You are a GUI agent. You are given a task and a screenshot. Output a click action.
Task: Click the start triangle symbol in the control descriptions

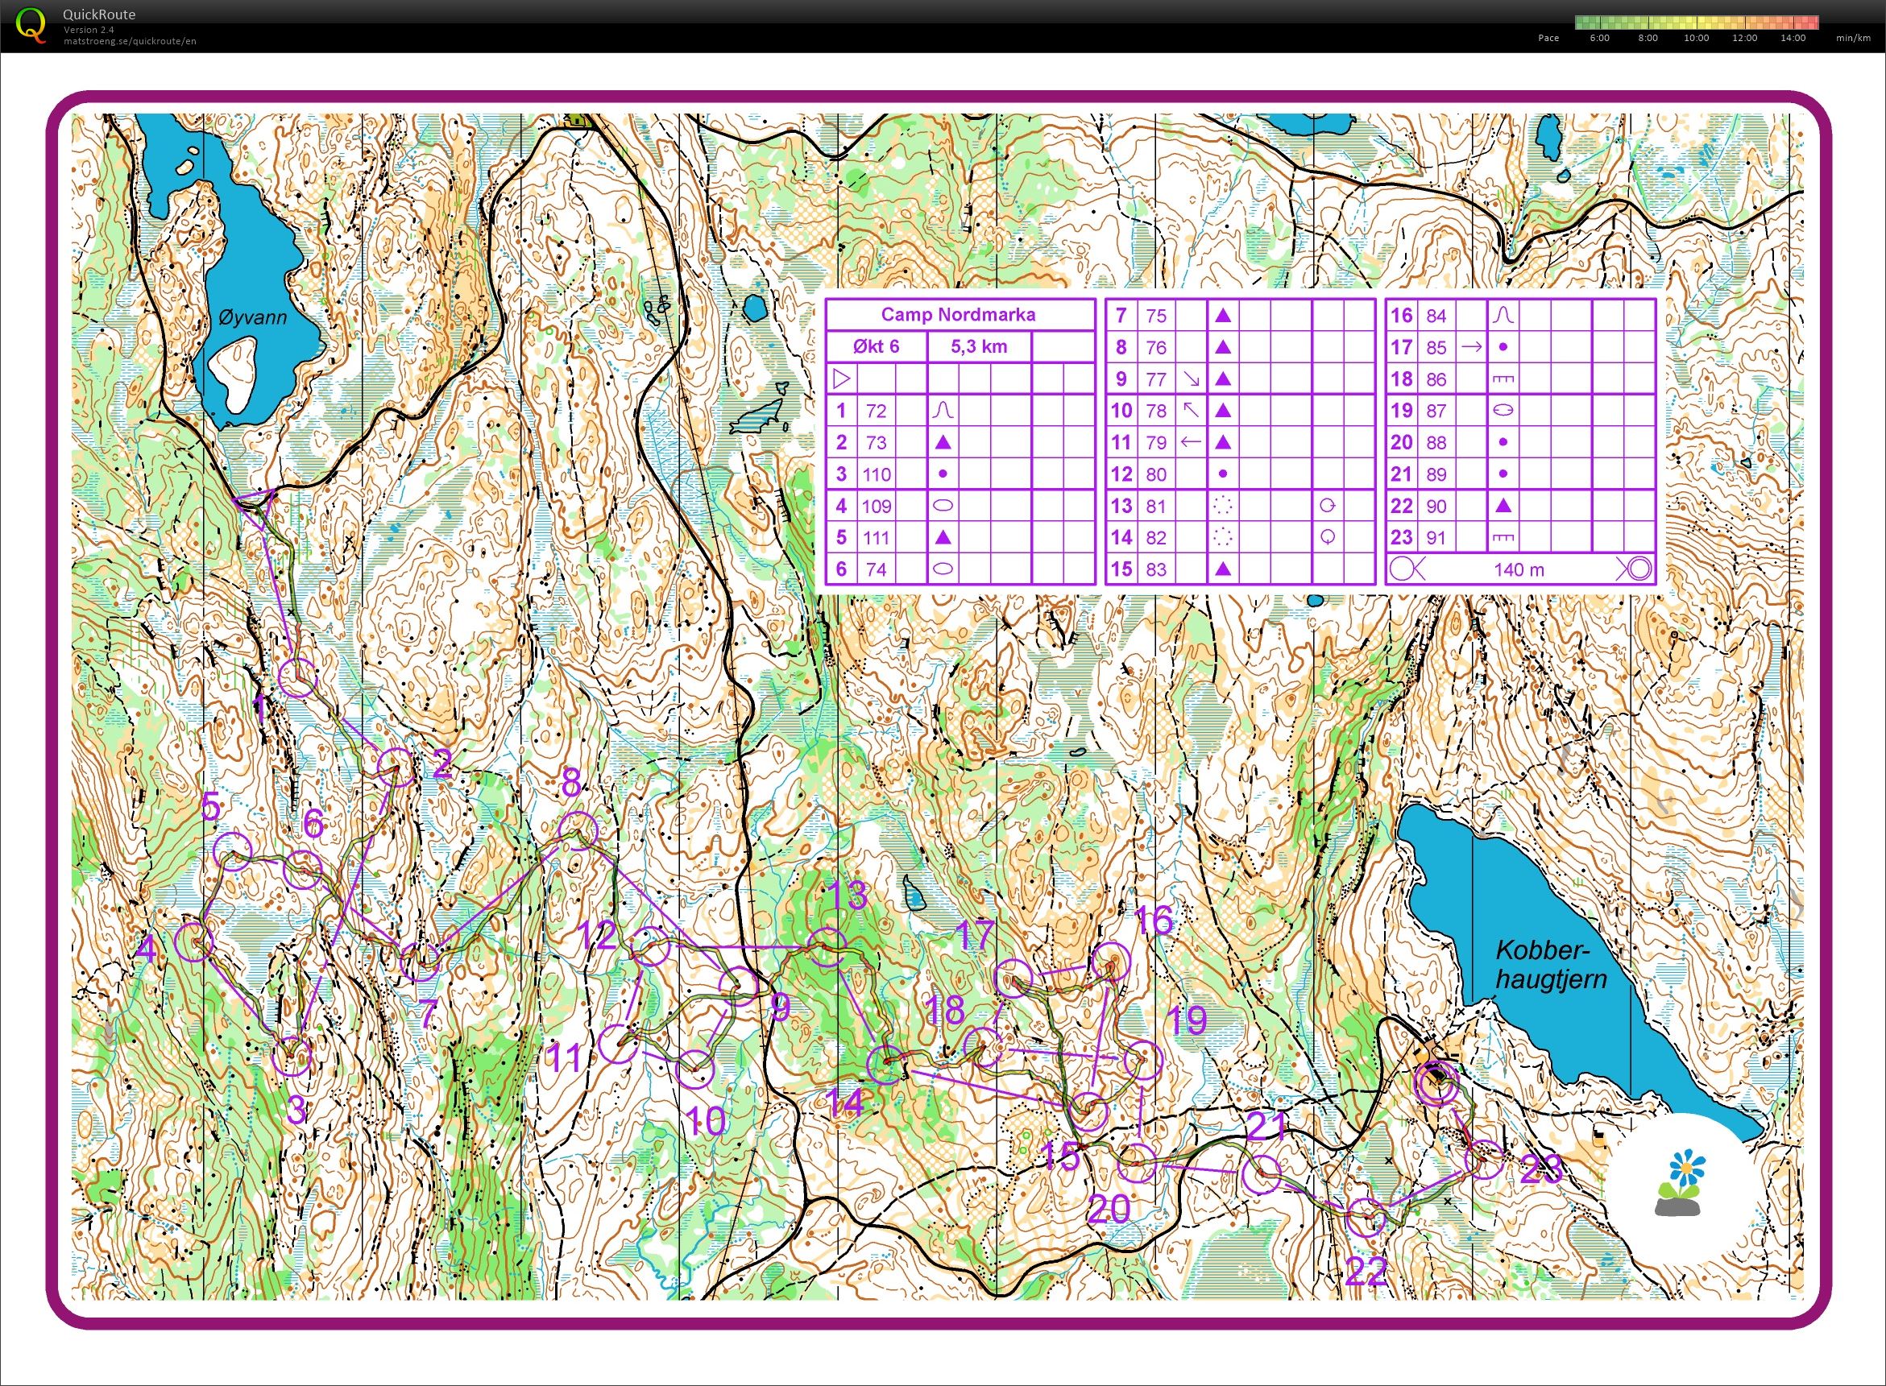pos(844,378)
